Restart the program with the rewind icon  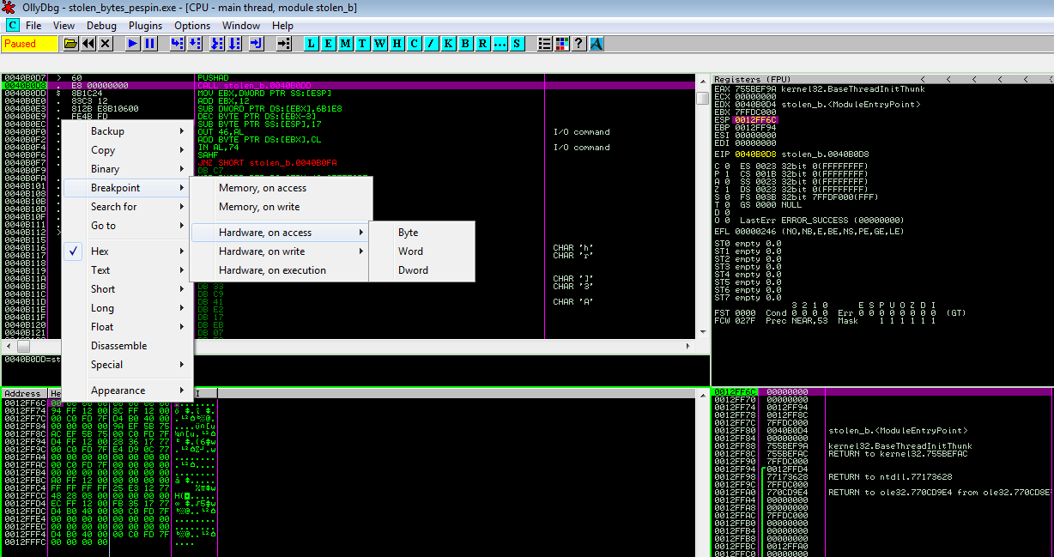(88, 43)
